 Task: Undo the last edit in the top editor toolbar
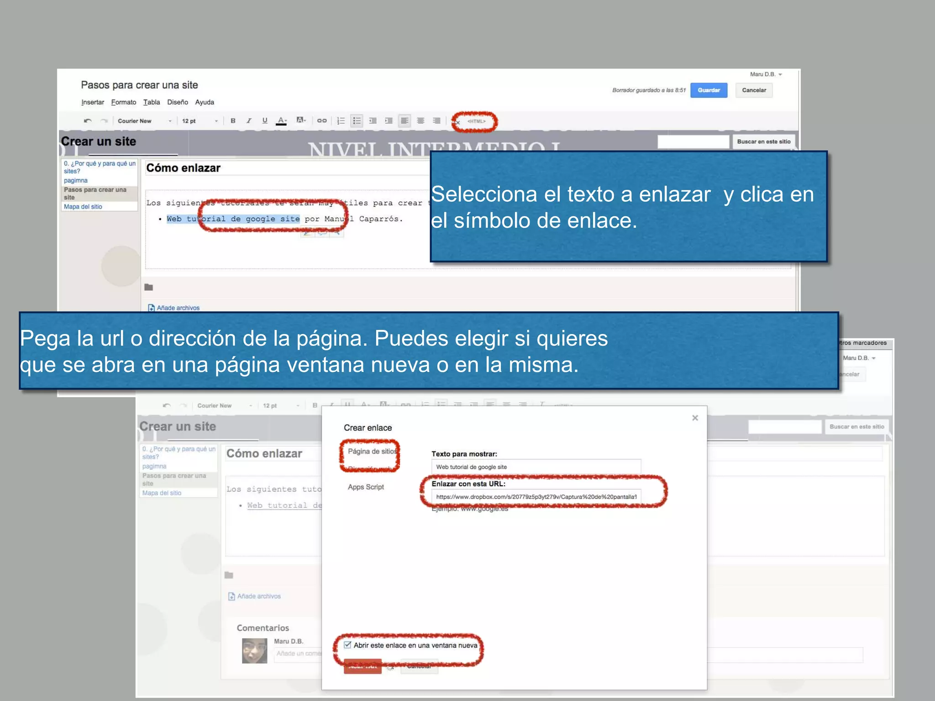(88, 121)
